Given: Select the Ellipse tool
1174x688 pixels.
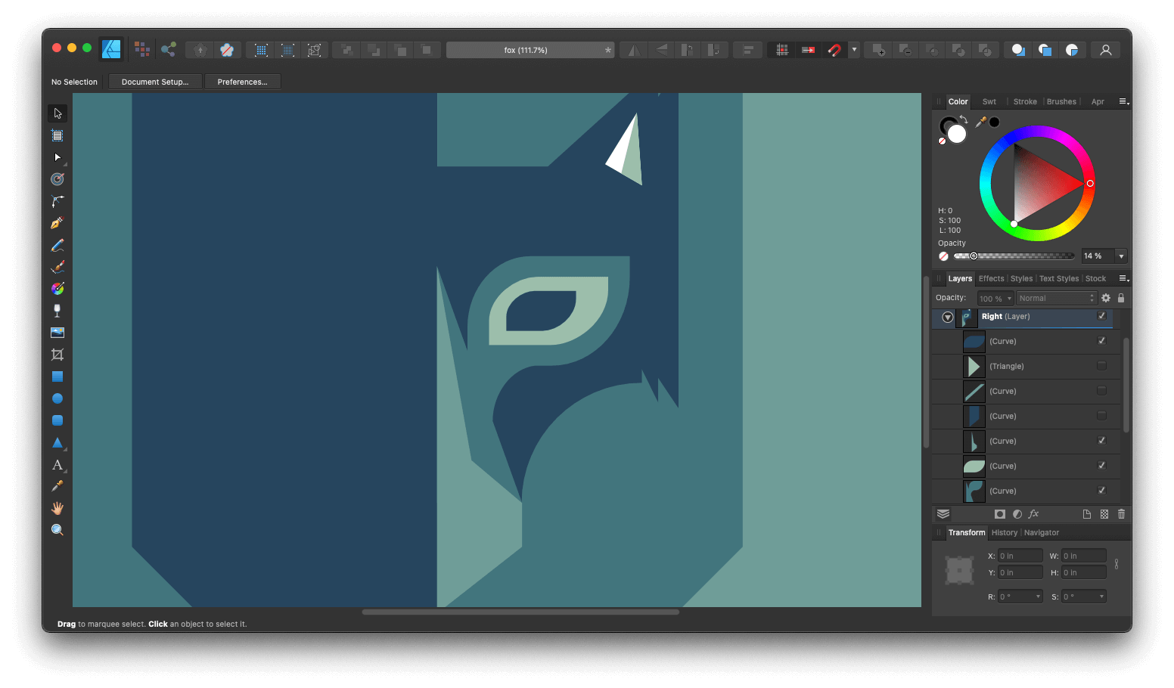Looking at the screenshot, I should [x=57, y=398].
